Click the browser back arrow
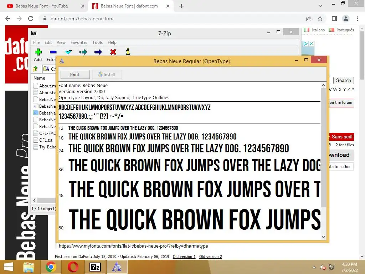365x274 pixels. click(x=8, y=19)
